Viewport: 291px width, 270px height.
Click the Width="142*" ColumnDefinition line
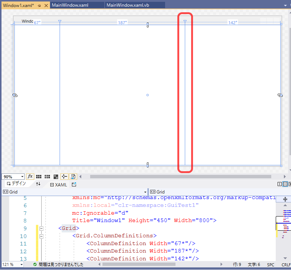point(143,259)
